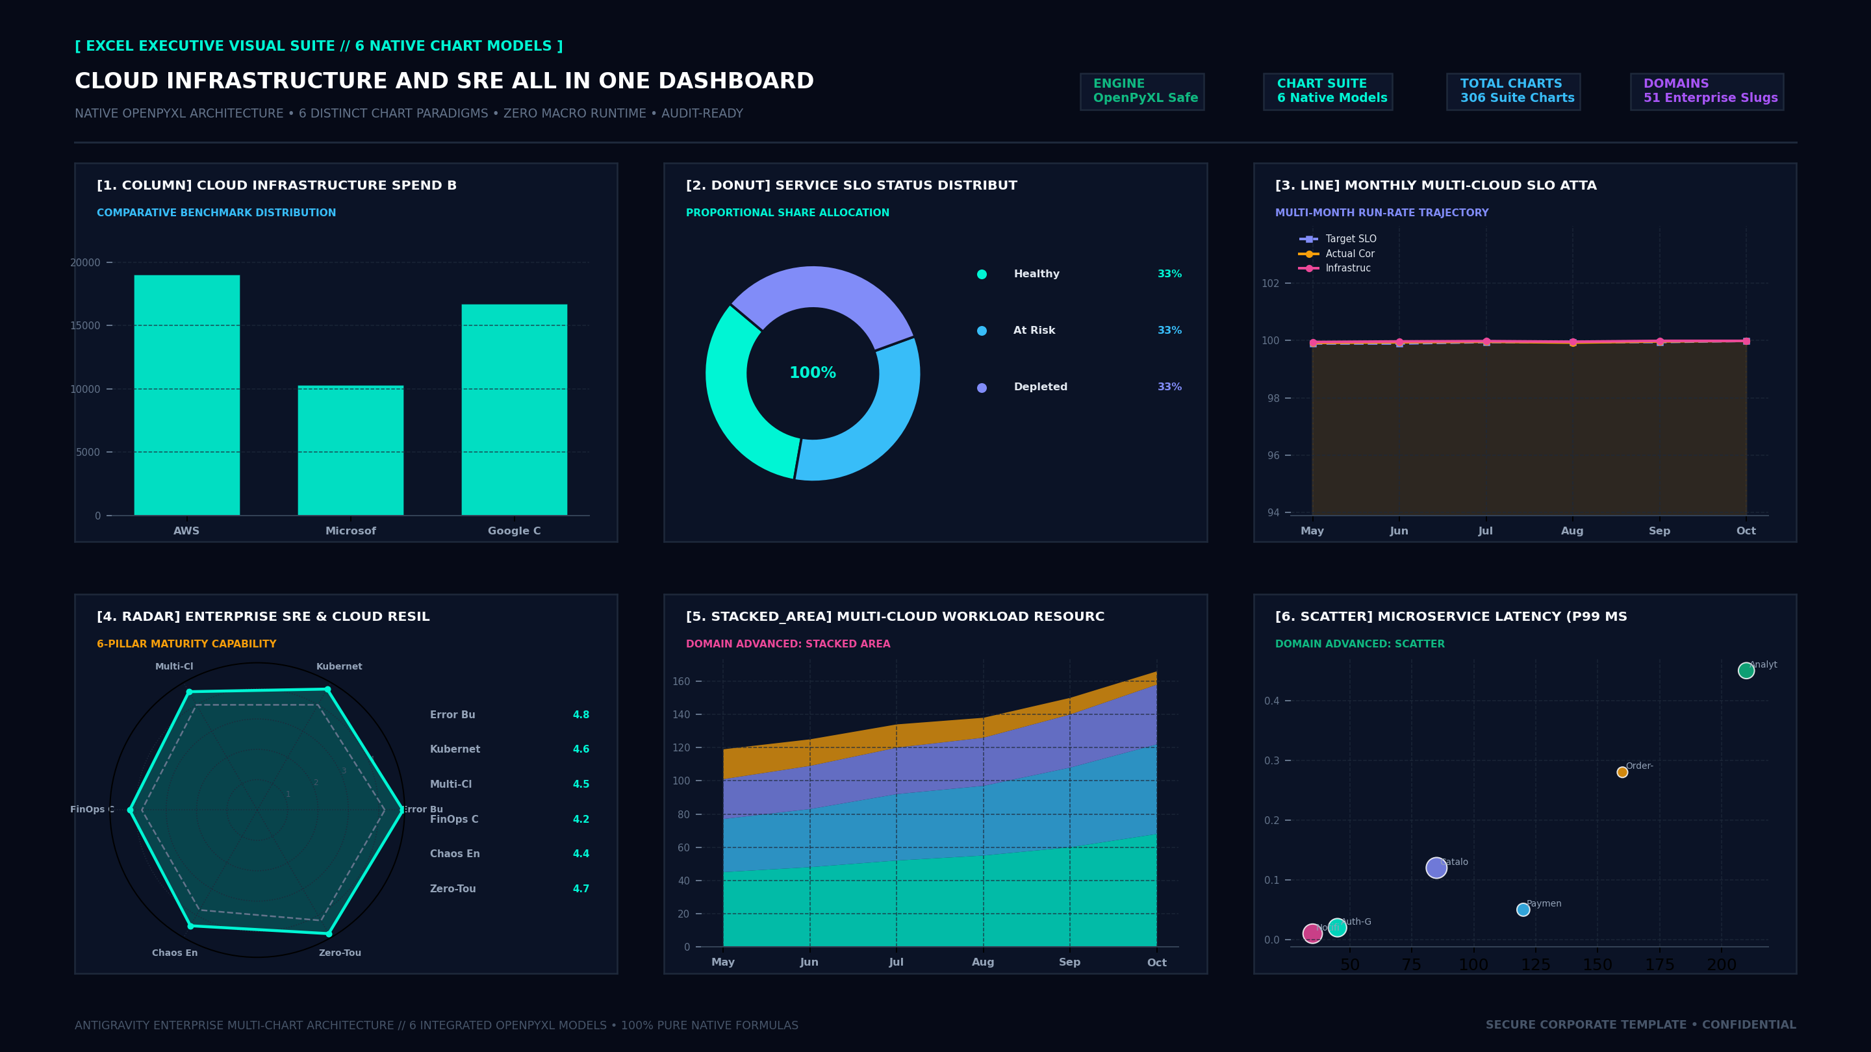
Task: Click the MULTI-MONTH RUN-RATE TRAJECTORY subtitle
Action: point(1381,213)
